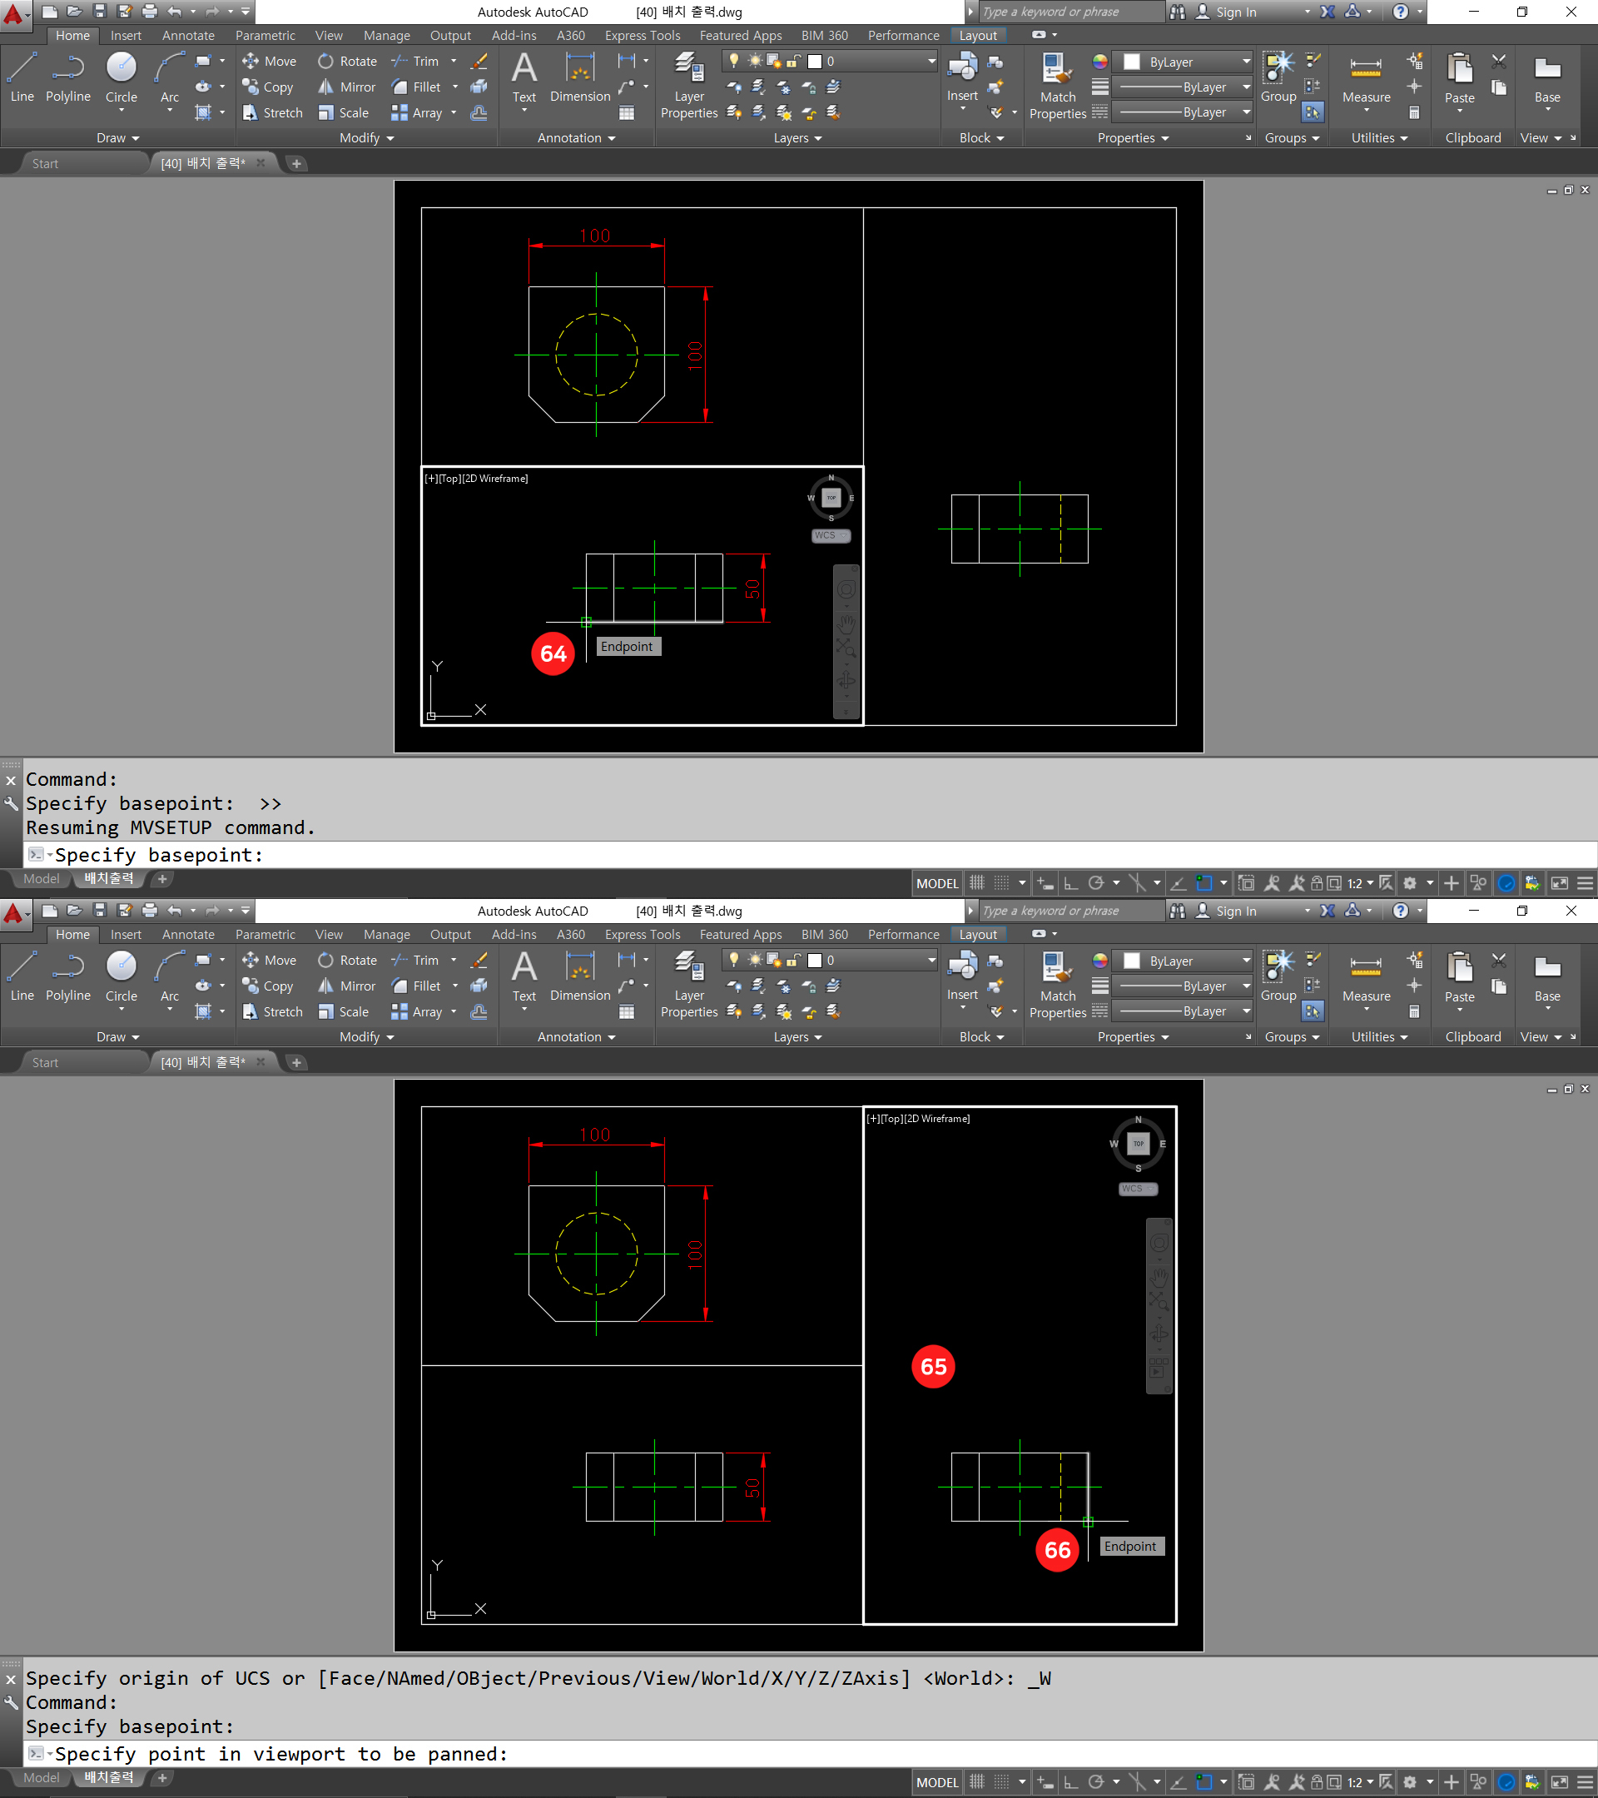1598x1798 pixels.
Task: Click the Scale tool in the upper ribbon
Action: point(344,112)
